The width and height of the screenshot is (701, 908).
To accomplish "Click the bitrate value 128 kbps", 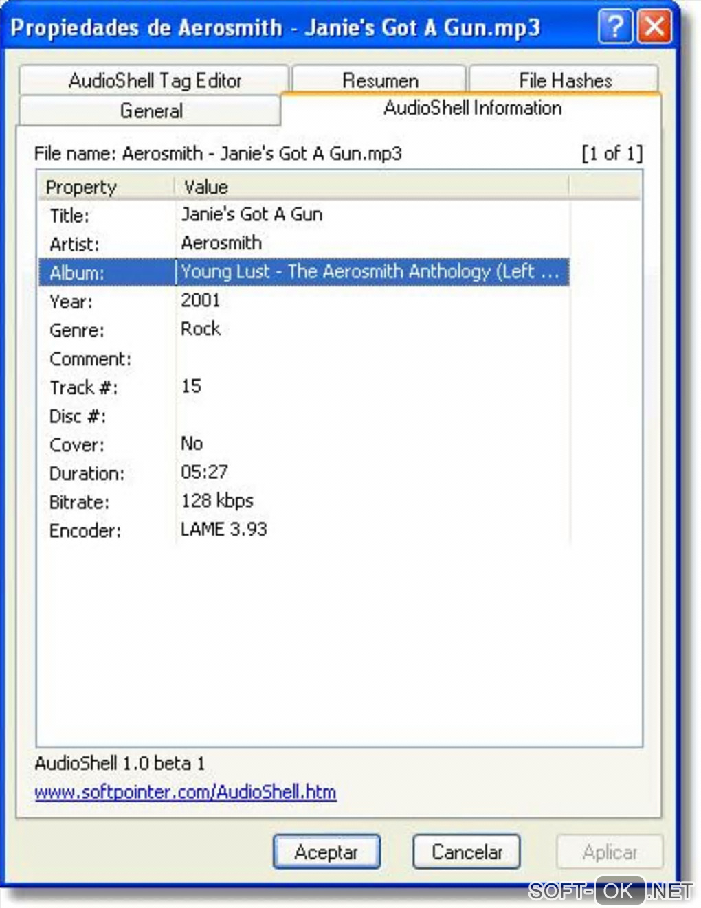I will tap(217, 501).
